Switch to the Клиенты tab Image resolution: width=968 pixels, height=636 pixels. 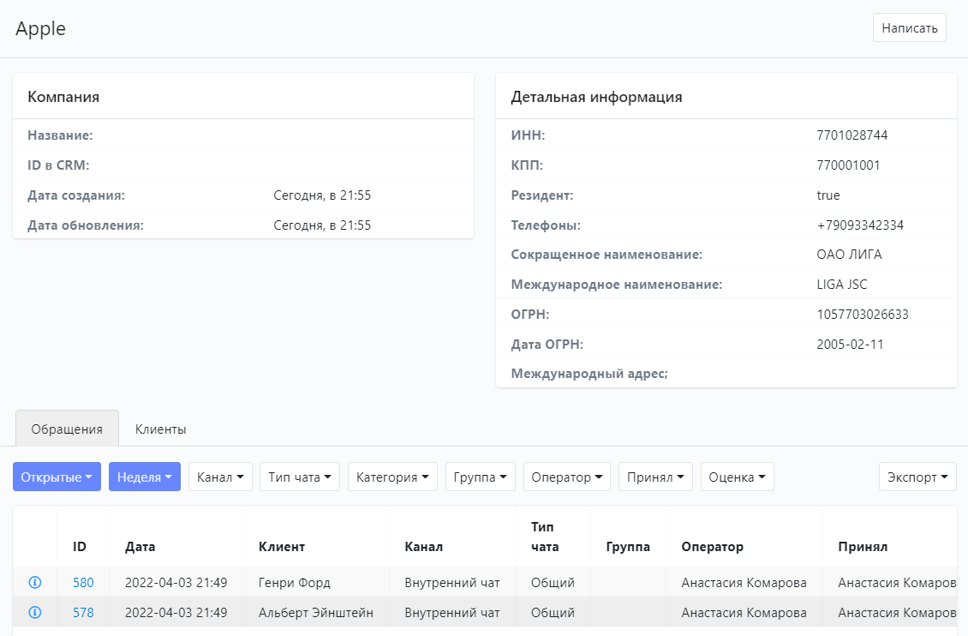pos(160,429)
